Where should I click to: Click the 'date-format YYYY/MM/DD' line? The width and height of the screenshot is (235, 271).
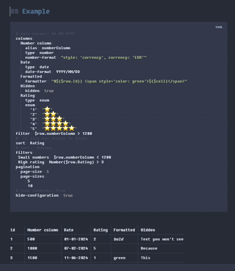click(x=52, y=72)
